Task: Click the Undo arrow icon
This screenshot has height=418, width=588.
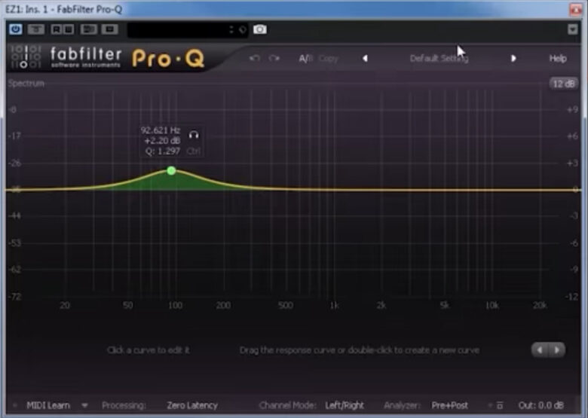Action: (x=255, y=59)
